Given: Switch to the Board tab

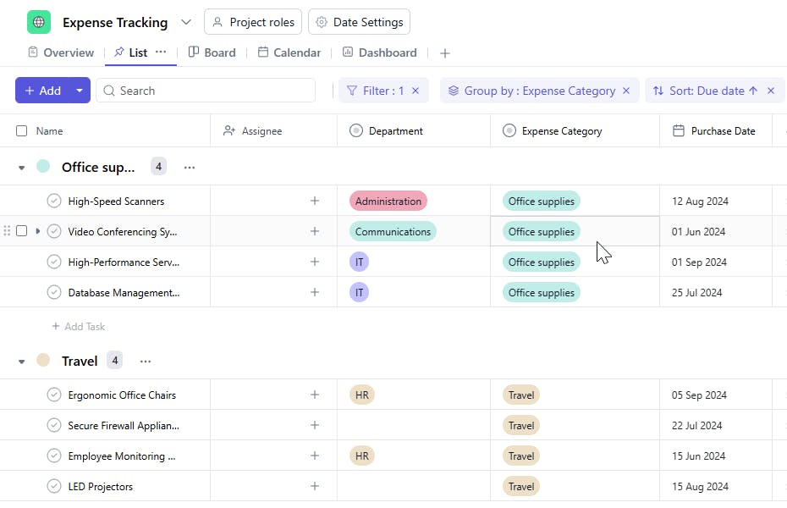Looking at the screenshot, I should coord(212,52).
